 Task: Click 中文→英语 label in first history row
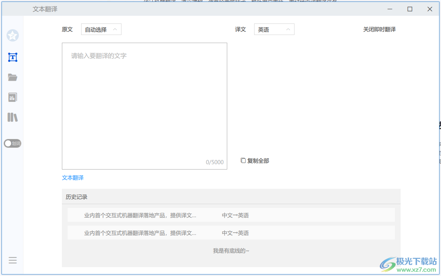click(x=235, y=215)
